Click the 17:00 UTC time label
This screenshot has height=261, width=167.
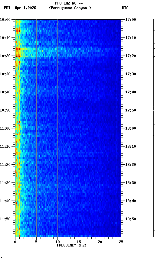tap(131, 20)
